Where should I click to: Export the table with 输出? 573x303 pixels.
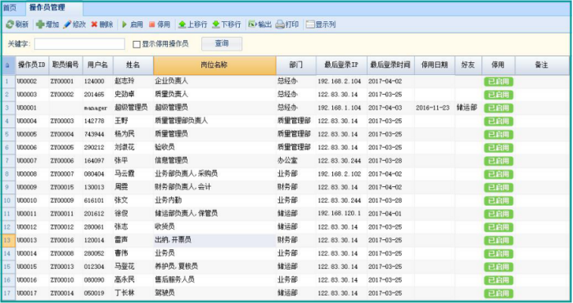[x=259, y=25]
